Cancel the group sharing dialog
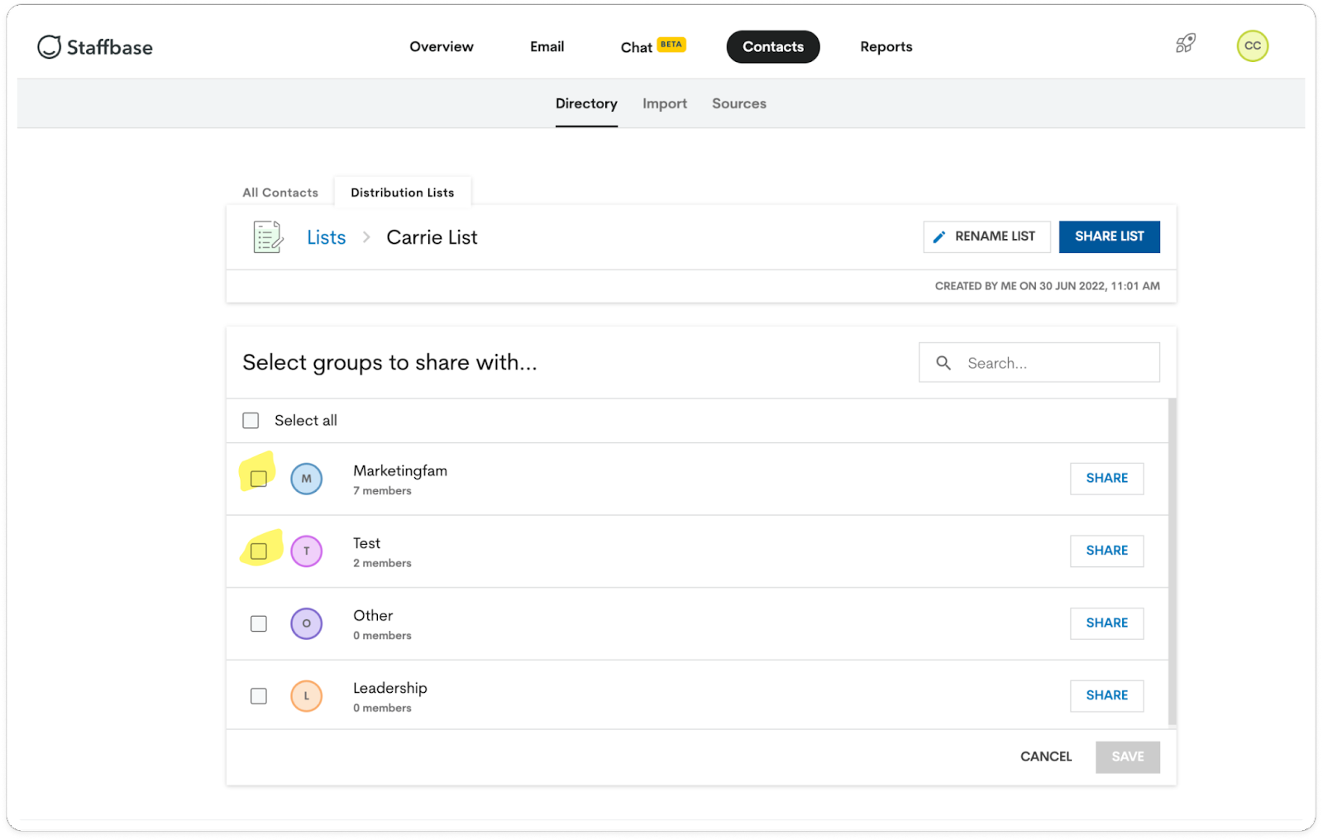Viewport: 1323px width, 840px height. point(1045,757)
